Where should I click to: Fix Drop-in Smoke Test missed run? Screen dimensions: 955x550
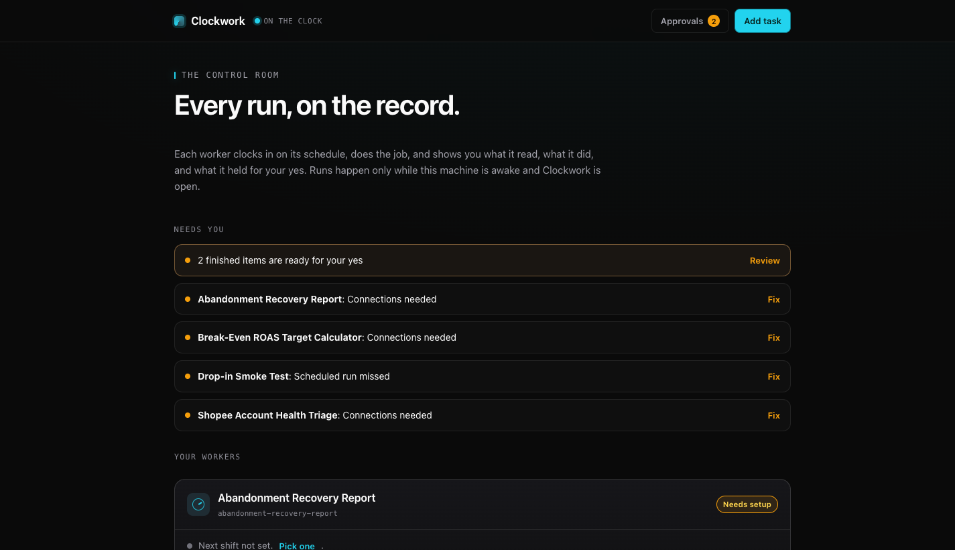tap(774, 376)
